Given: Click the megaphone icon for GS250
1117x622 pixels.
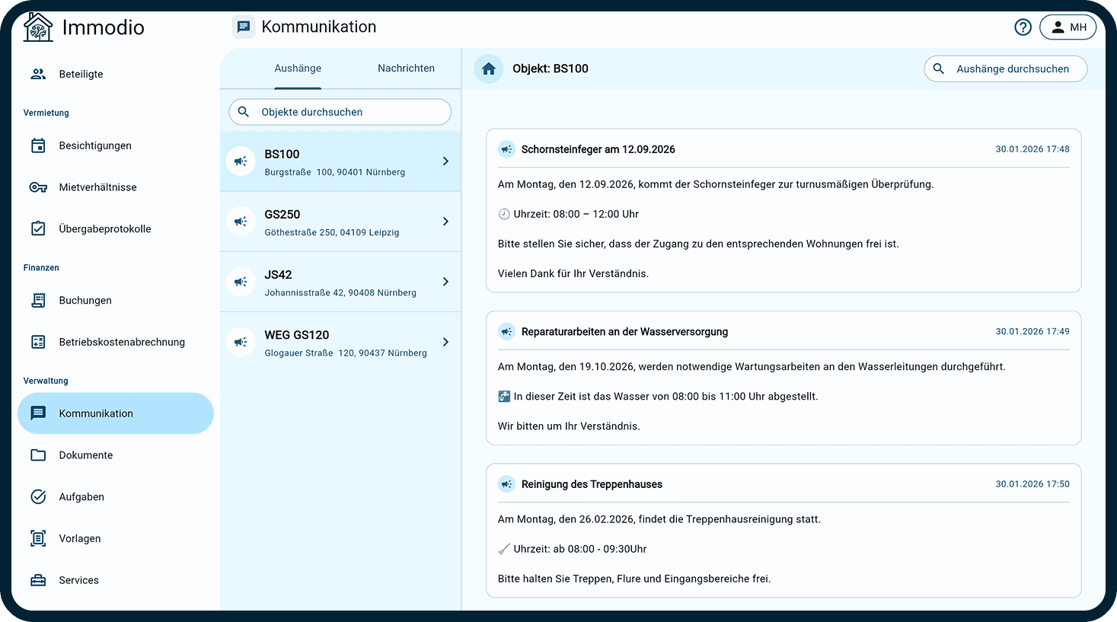Looking at the screenshot, I should tap(241, 222).
